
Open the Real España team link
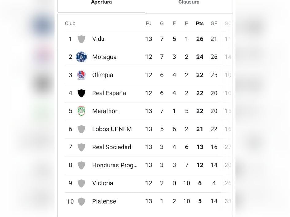(x=109, y=93)
